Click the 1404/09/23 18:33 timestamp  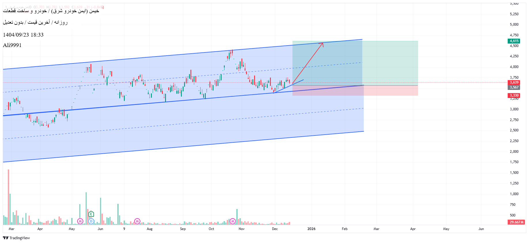23,35
